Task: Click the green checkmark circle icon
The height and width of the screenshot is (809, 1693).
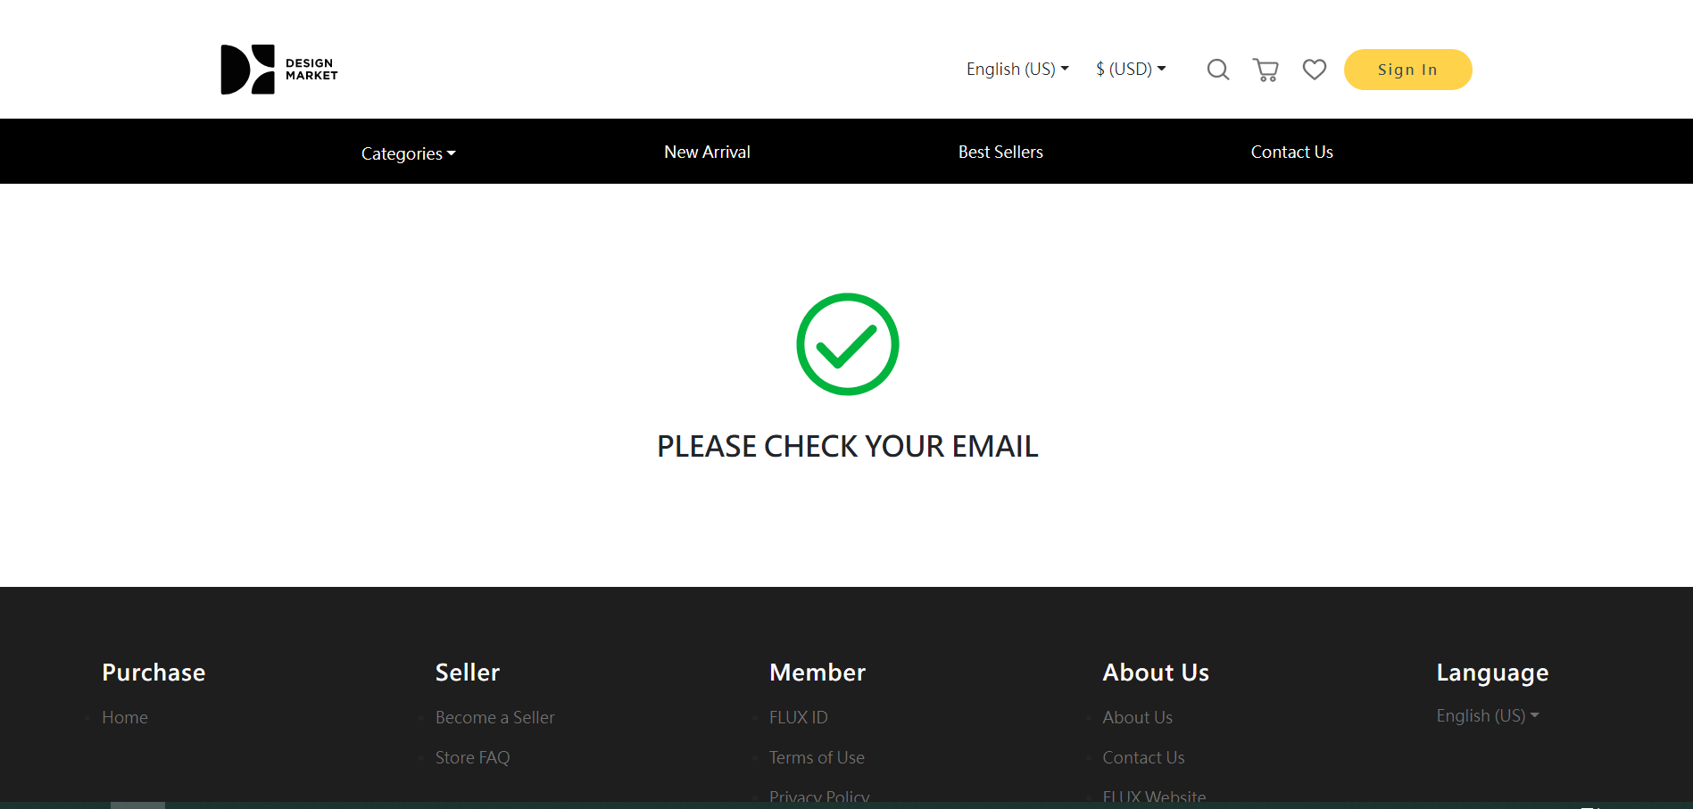Action: point(847,344)
